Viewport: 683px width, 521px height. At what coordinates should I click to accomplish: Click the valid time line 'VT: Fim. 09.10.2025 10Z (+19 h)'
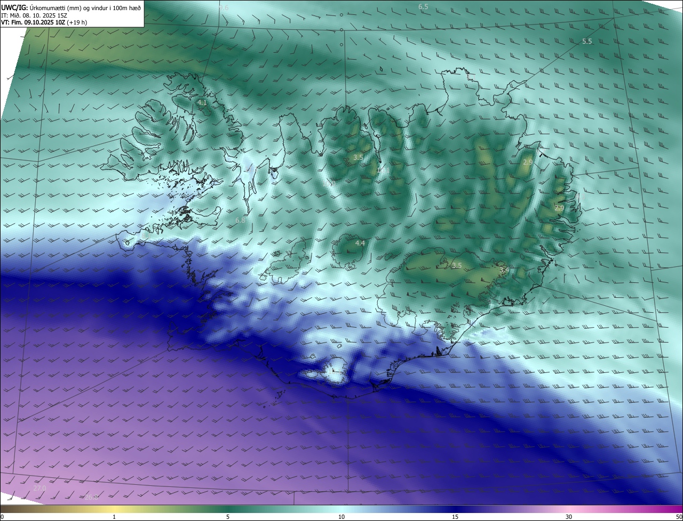coord(44,23)
